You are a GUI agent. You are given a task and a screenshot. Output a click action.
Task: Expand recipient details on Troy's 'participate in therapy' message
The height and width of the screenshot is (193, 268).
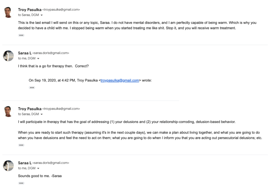tap(42, 114)
